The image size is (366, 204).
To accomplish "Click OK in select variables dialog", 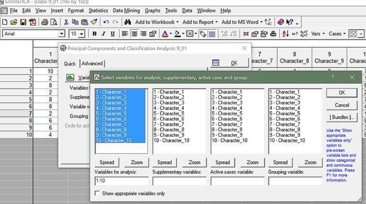I will tap(342, 93).
